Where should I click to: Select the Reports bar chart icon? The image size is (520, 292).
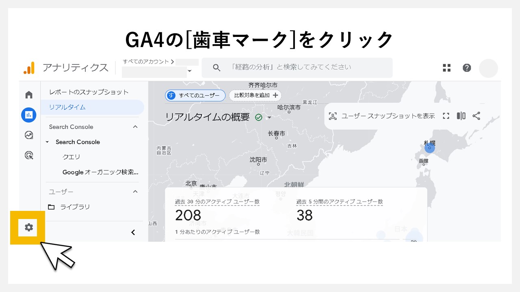click(x=28, y=115)
